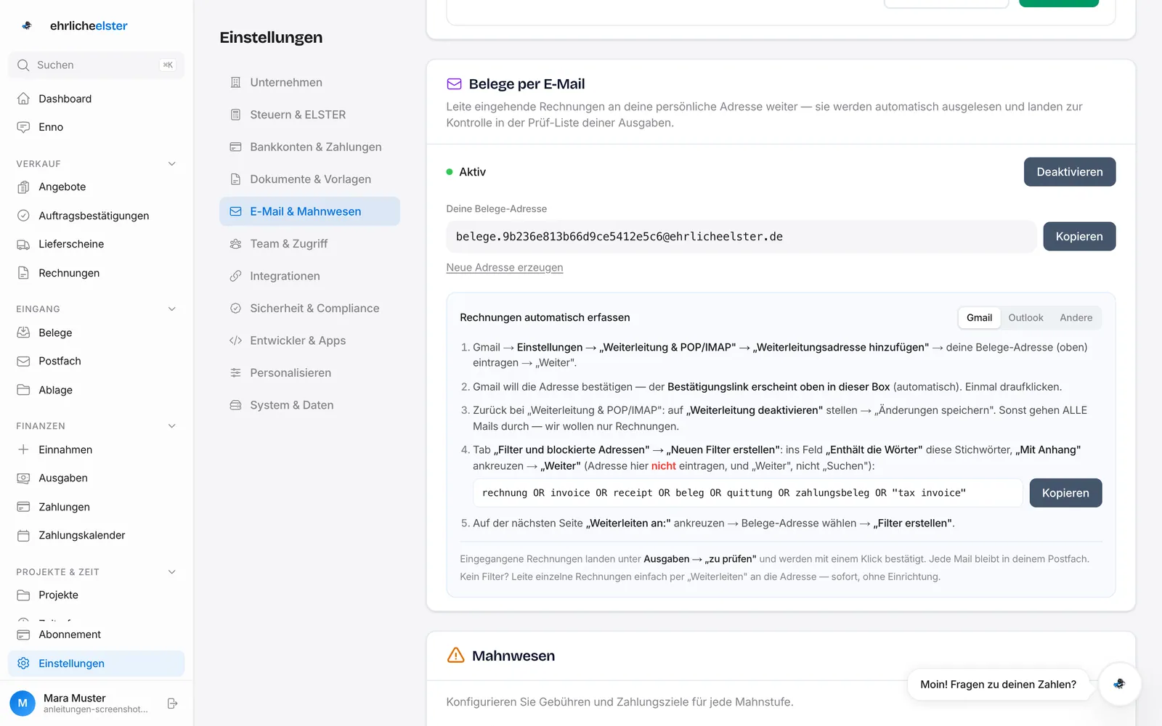Click the logout icon next to Mara Muster
The height and width of the screenshot is (726, 1162).
coord(172,703)
